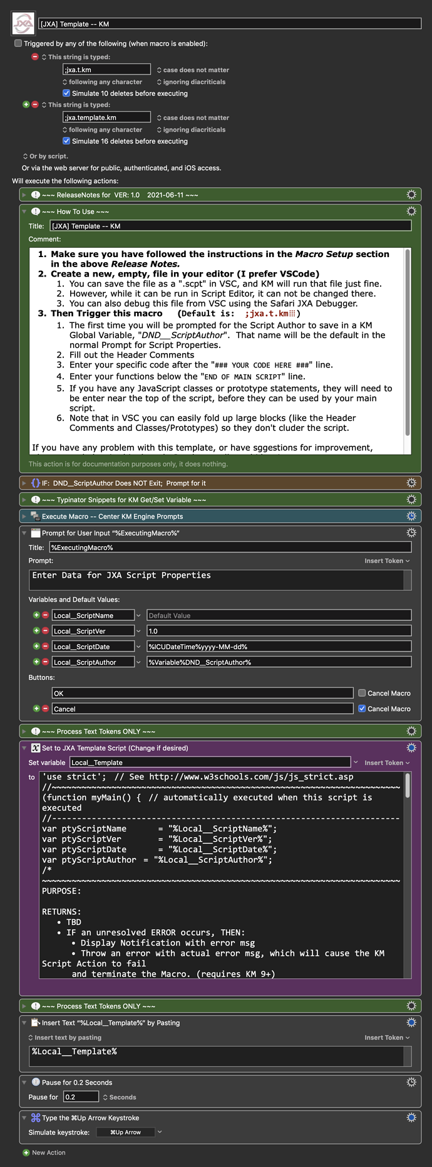This screenshot has width=432, height=1167.
Task: Remove the Local__ScriptName variable row
Action: pos(45,615)
